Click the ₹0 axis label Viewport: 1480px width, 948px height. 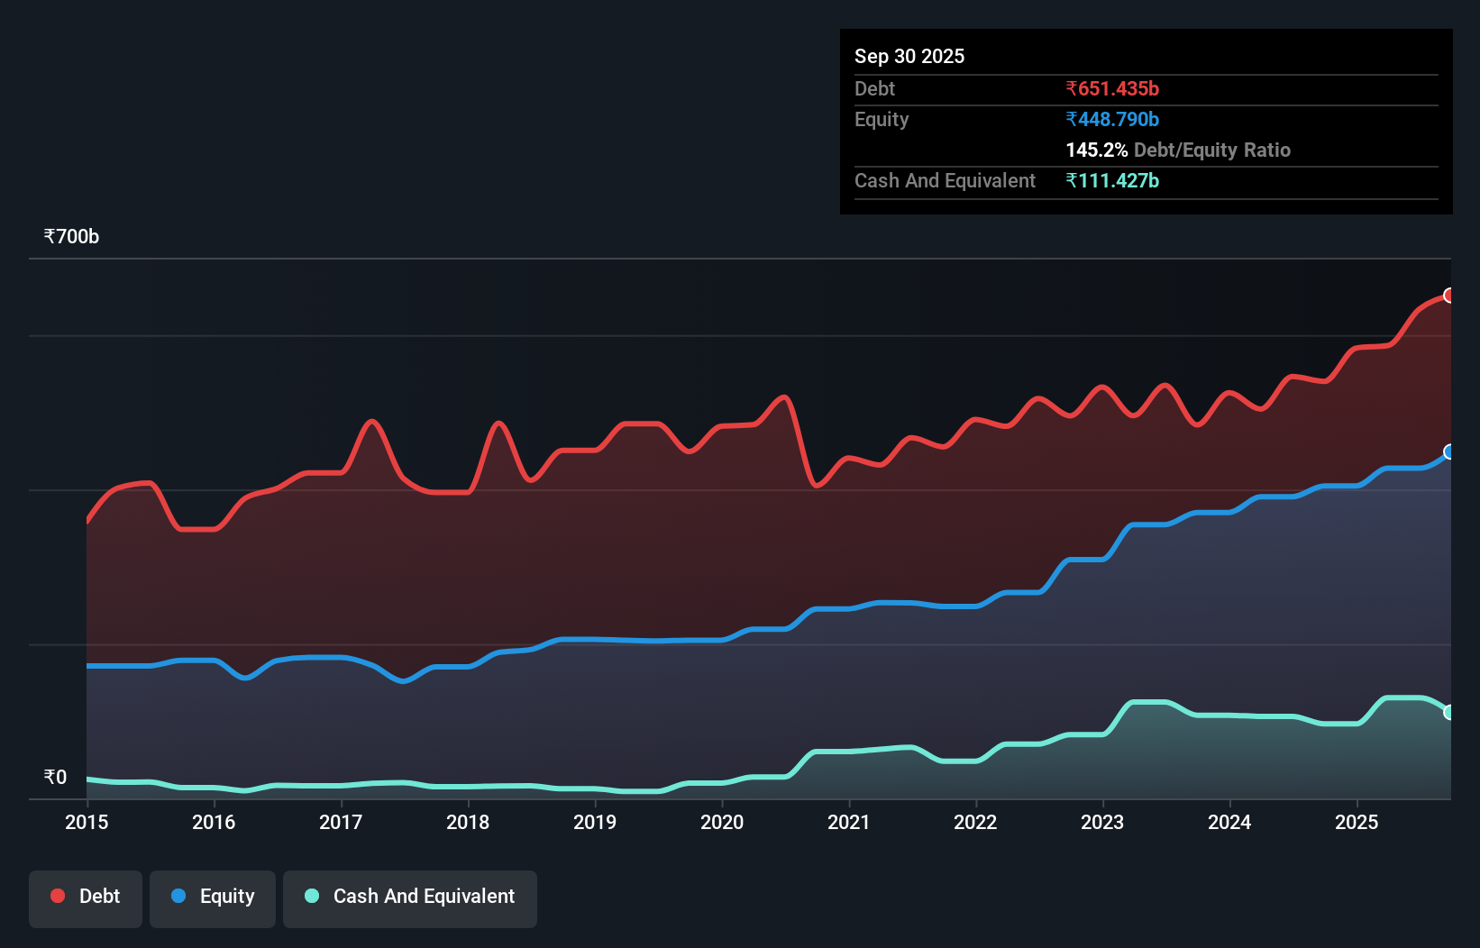(x=54, y=777)
